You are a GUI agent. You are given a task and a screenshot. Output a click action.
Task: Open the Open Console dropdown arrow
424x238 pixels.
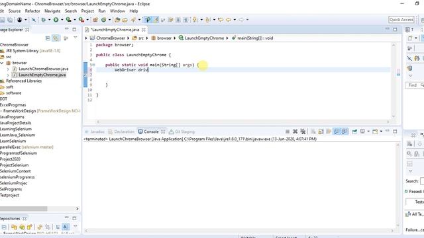click(x=381, y=132)
